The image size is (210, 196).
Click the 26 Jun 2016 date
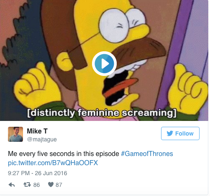(x=51, y=173)
